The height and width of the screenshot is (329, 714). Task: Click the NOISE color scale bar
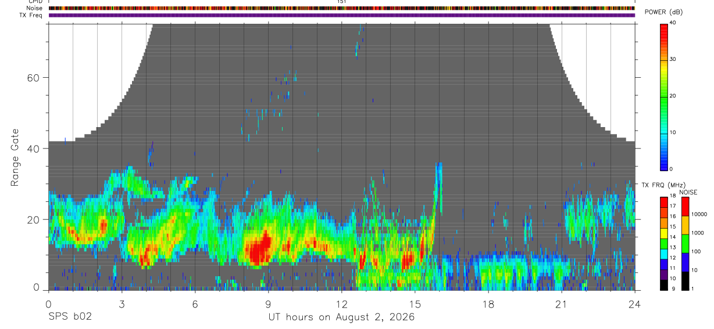point(685,243)
